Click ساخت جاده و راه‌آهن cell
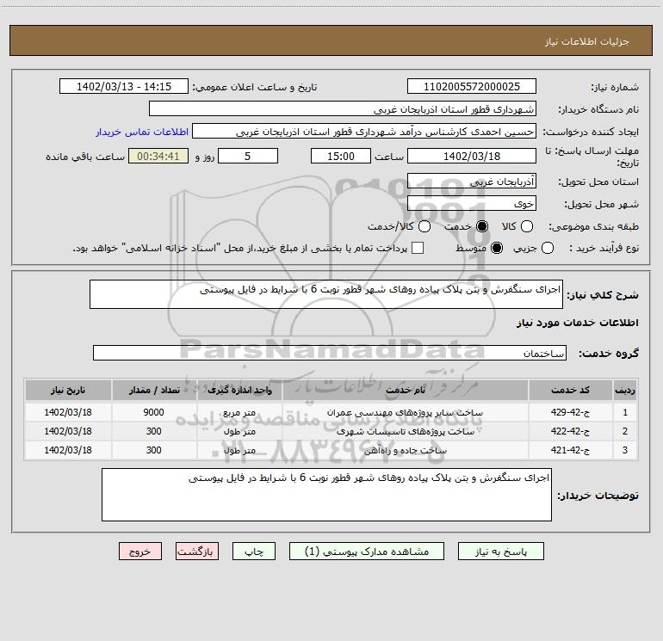Image resolution: width=663 pixels, height=641 pixels. [x=405, y=451]
